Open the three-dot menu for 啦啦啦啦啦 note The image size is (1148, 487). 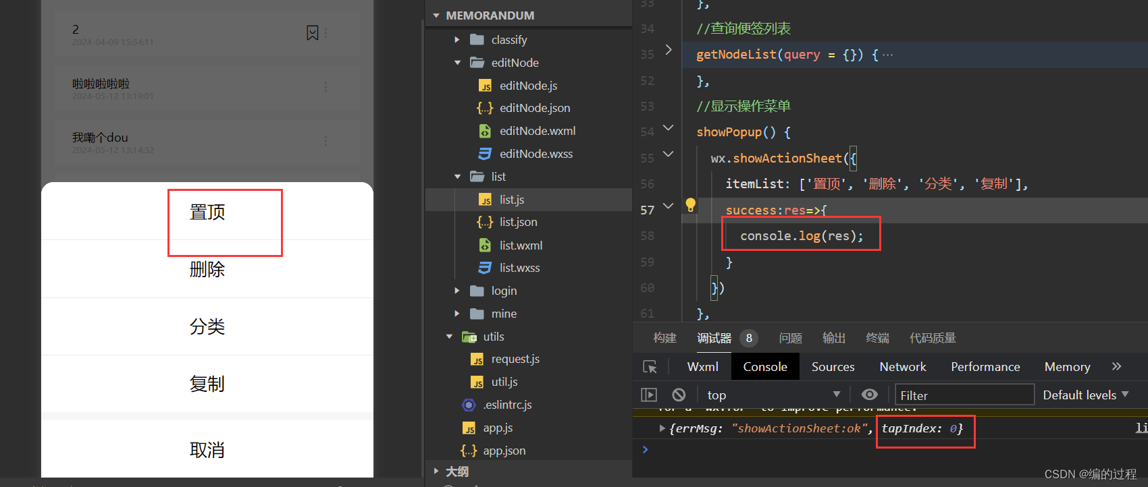(325, 86)
